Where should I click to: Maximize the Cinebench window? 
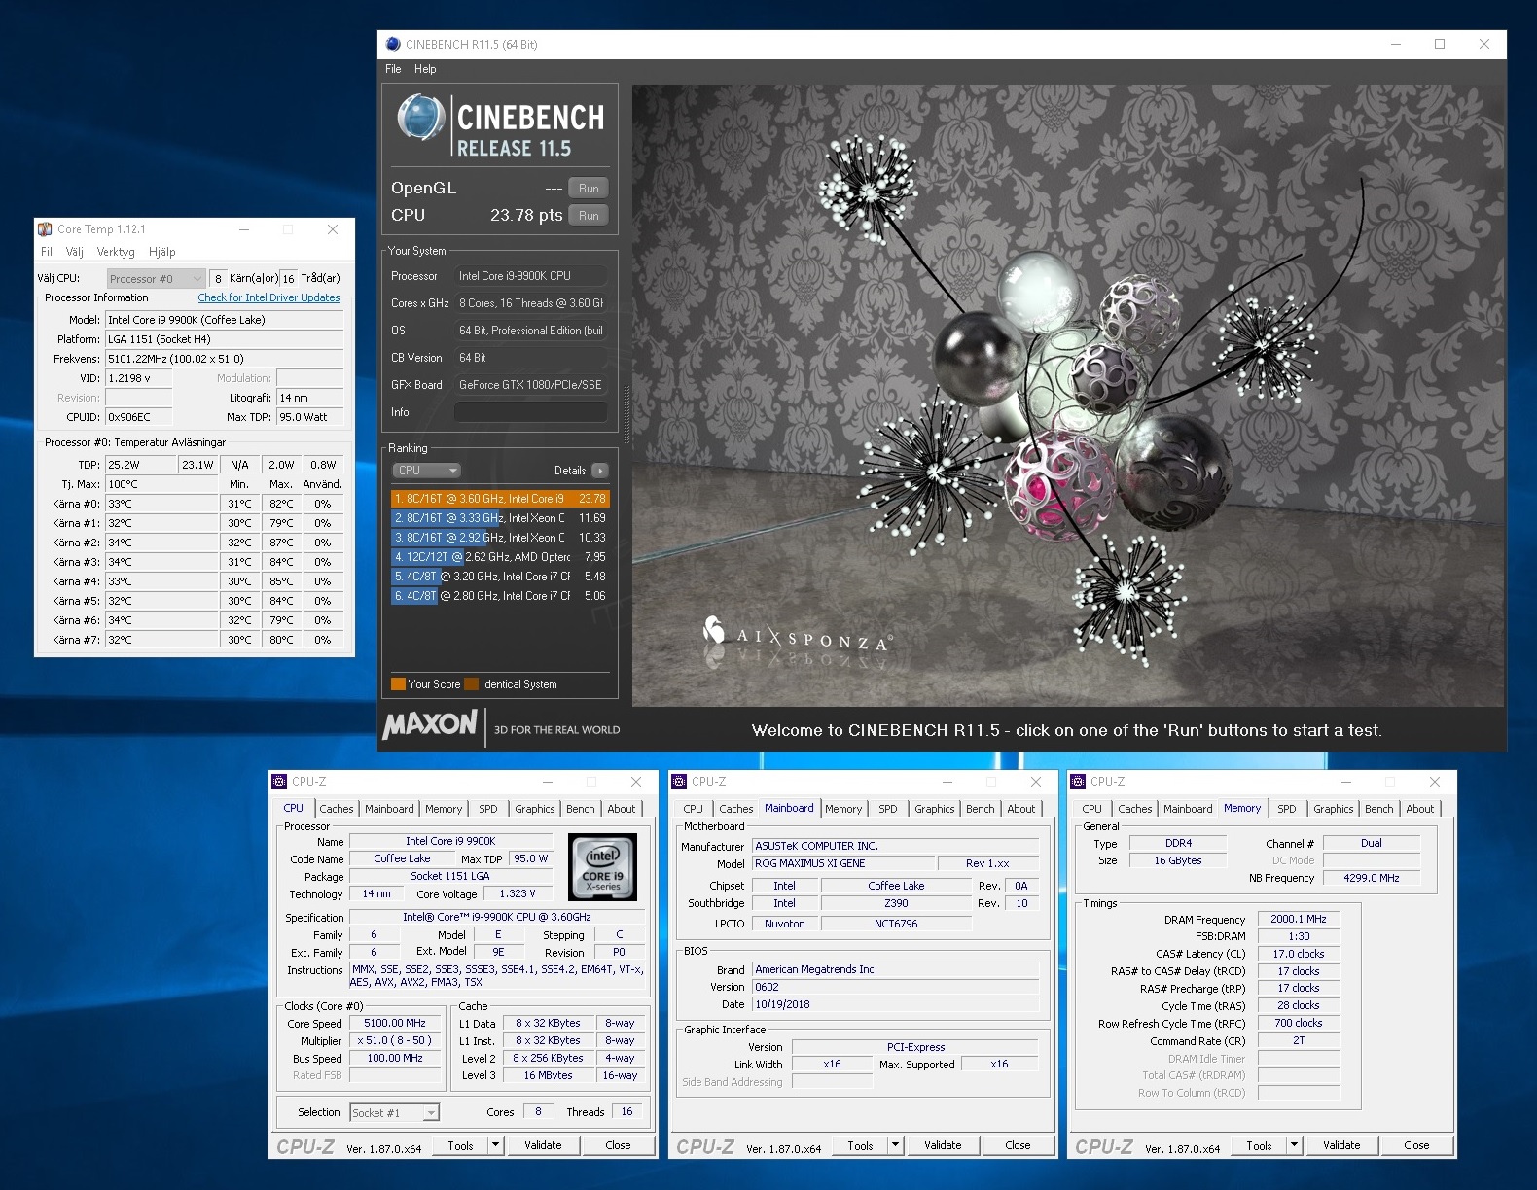[x=1440, y=44]
